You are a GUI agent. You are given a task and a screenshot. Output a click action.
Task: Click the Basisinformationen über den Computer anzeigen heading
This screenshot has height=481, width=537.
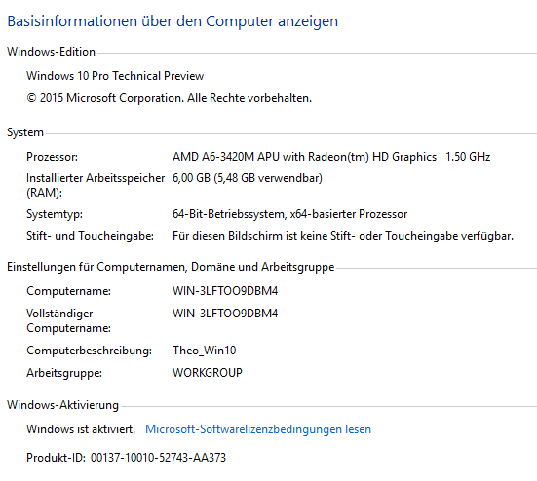click(173, 21)
